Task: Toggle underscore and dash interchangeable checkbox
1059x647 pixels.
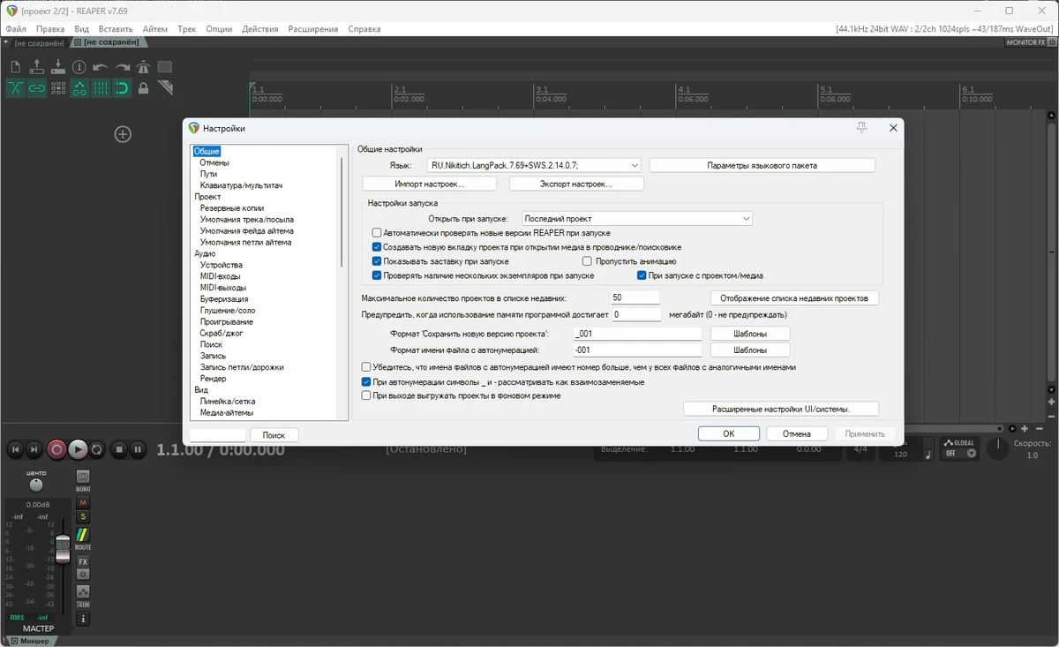Action: pos(366,382)
